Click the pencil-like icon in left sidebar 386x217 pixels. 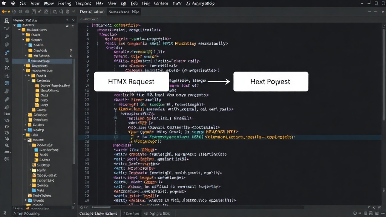click(7, 99)
